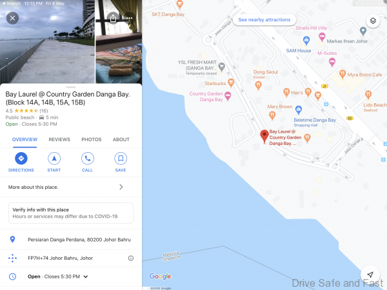Tap the Call phone icon
The height and width of the screenshot is (290, 387).
click(x=87, y=159)
